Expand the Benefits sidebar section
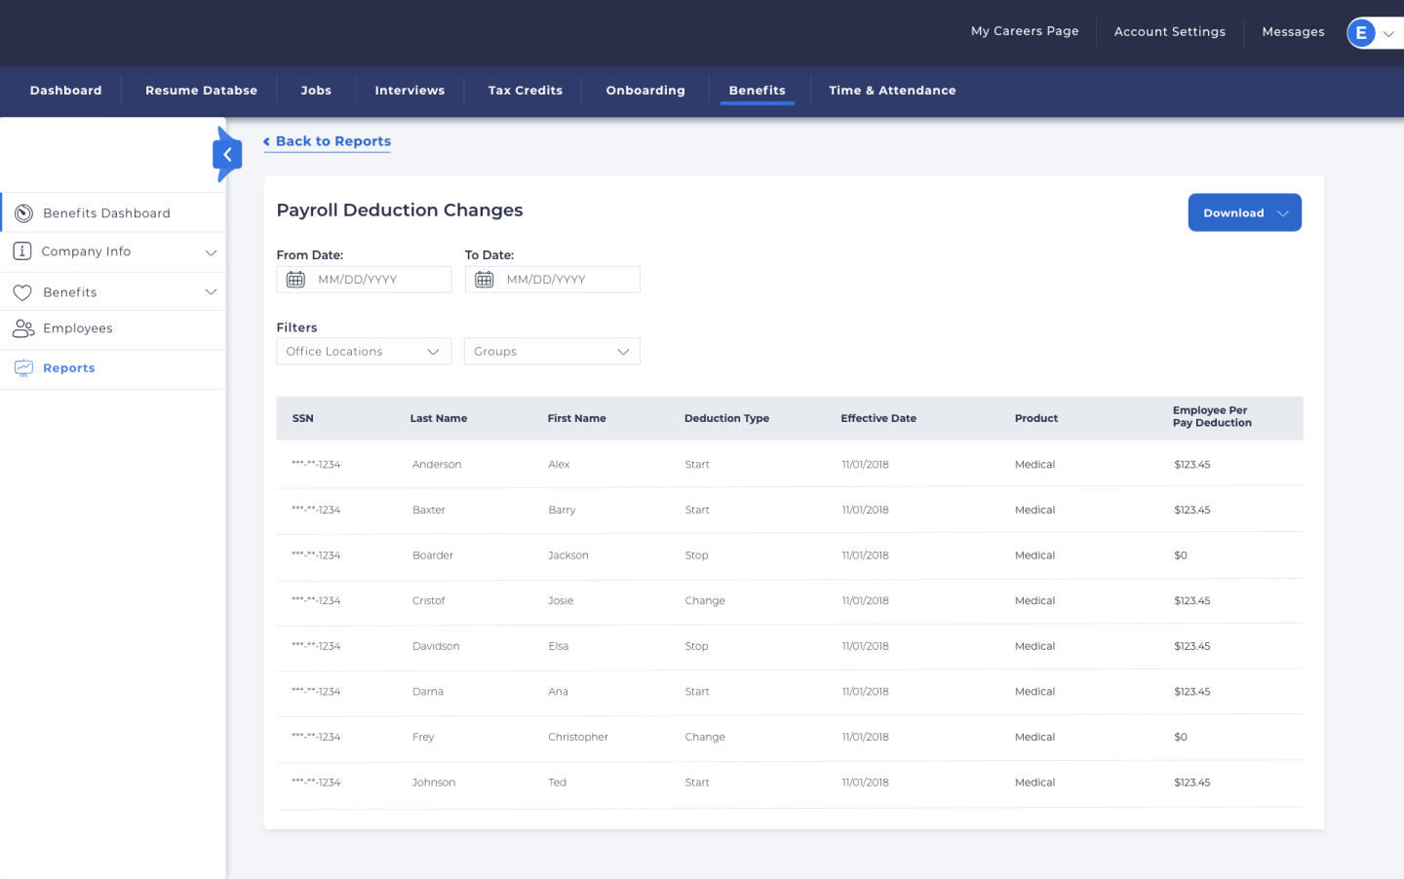The image size is (1404, 879). coord(212,291)
